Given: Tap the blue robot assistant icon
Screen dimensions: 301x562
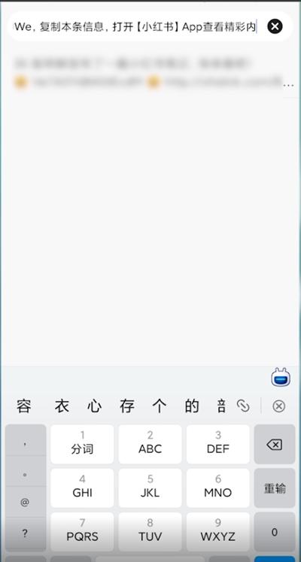Looking at the screenshot, I should pyautogui.click(x=281, y=377).
